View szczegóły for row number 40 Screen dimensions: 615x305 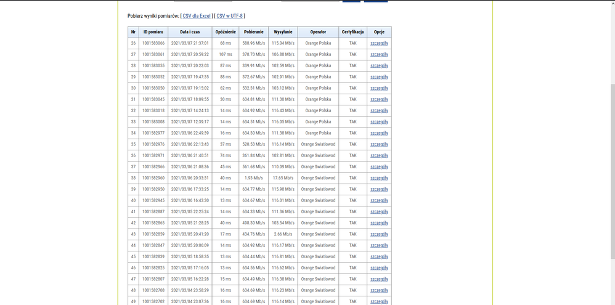379,200
